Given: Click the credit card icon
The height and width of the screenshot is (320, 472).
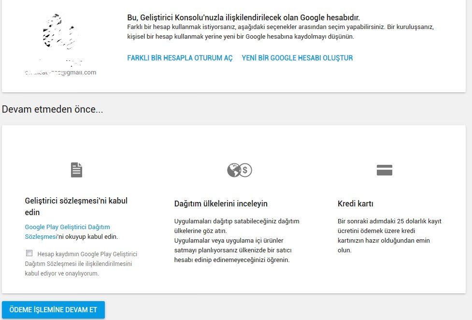Looking at the screenshot, I should pos(385,170).
